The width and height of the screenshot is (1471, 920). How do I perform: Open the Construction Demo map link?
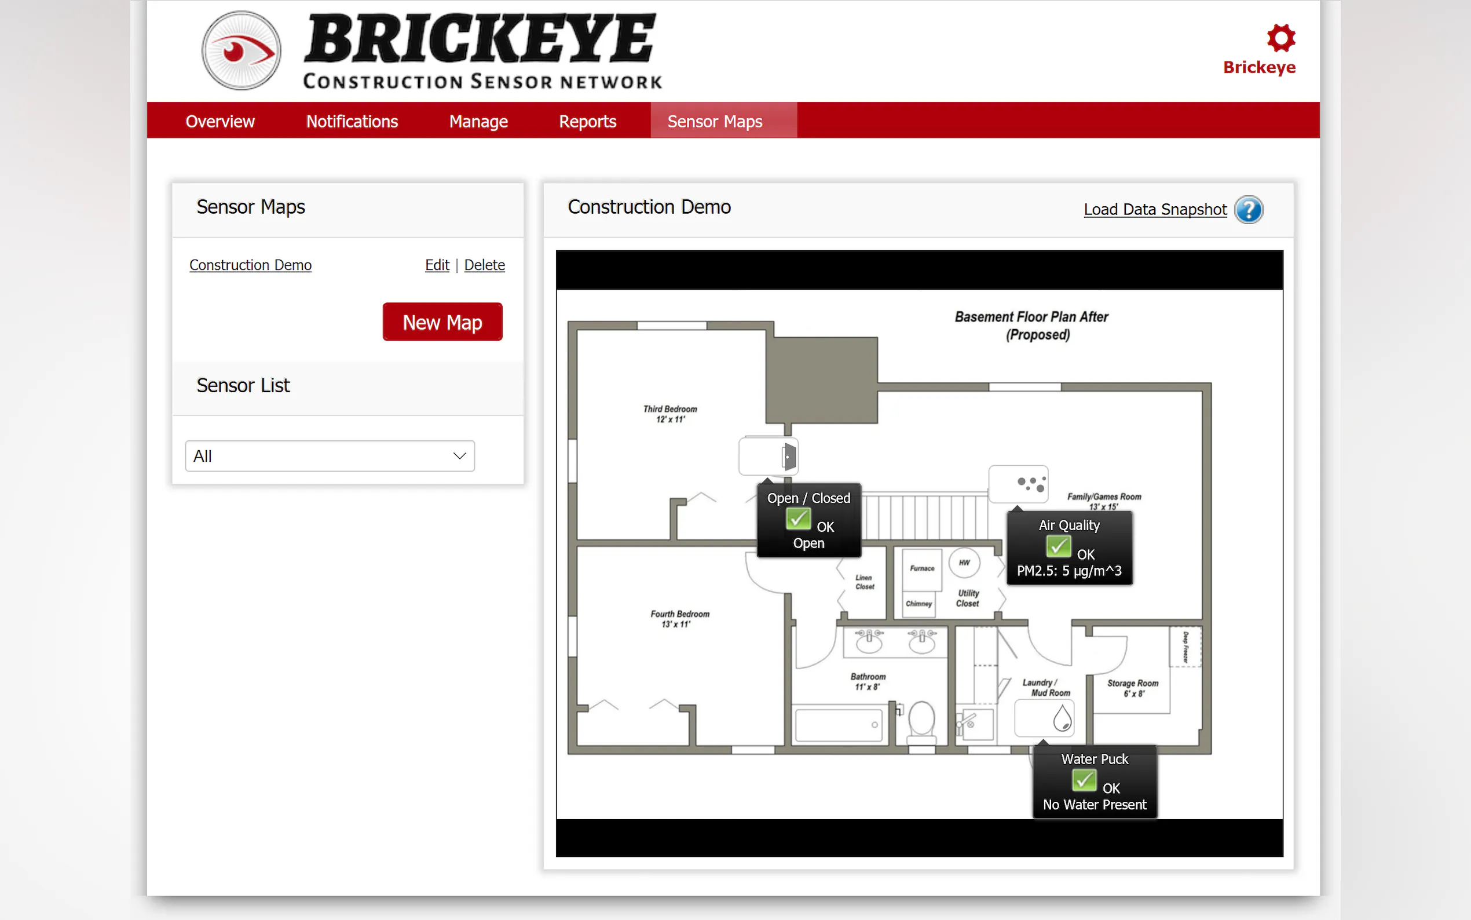click(250, 265)
